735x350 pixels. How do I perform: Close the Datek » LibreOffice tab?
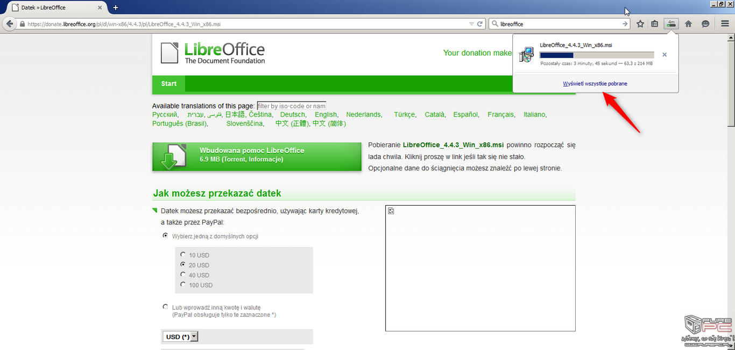coord(100,8)
